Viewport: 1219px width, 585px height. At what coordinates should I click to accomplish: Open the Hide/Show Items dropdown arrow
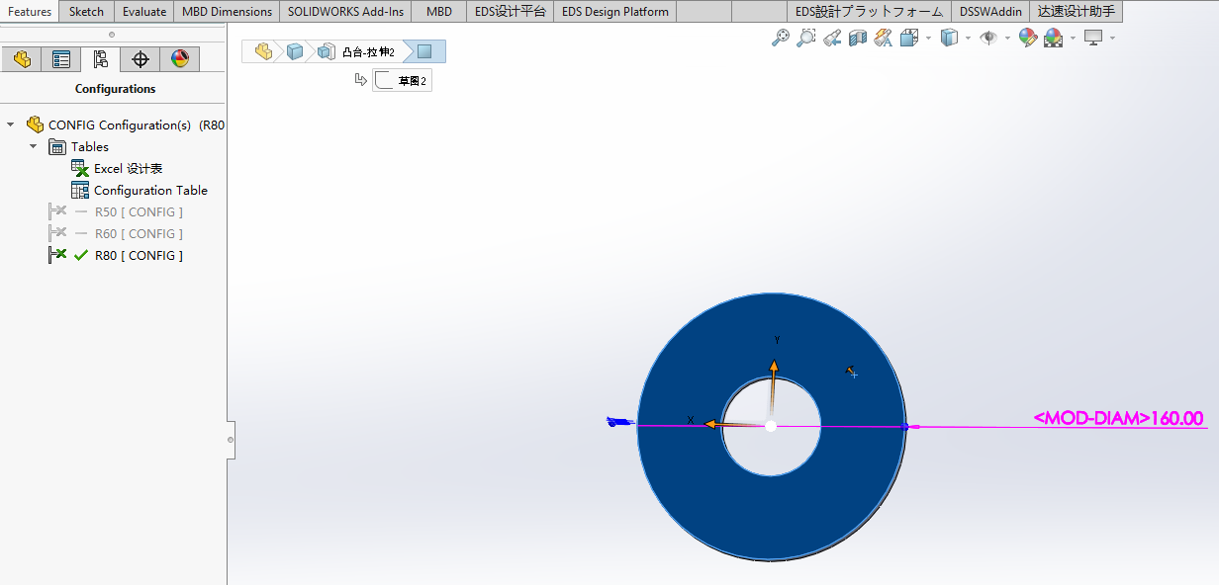click(x=1007, y=39)
